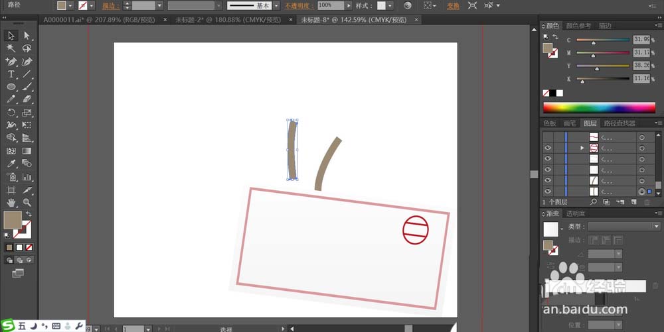Select the Mesh tool
This screenshot has width=664, height=332.
pyautogui.click(x=11, y=151)
